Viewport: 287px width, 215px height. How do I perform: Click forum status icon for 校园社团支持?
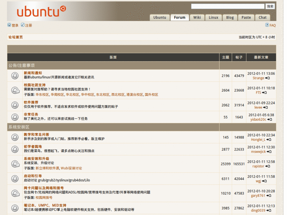[15, 90]
